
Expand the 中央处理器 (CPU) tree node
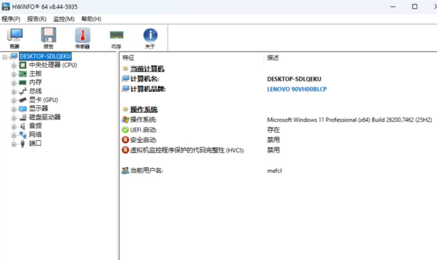(13, 65)
